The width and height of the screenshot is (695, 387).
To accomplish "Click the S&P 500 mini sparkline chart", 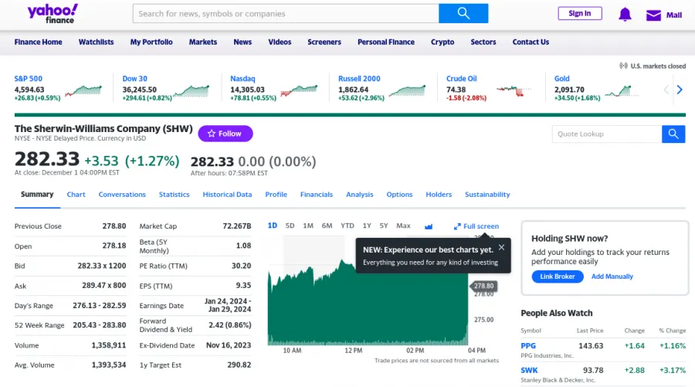I will pyautogui.click(x=83, y=90).
